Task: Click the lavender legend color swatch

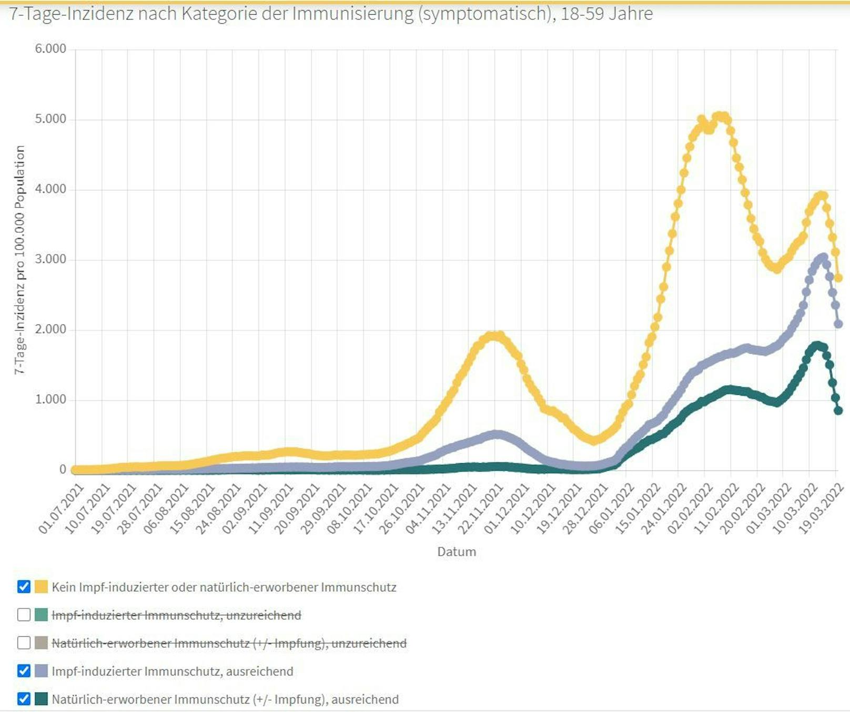Action: [x=41, y=670]
